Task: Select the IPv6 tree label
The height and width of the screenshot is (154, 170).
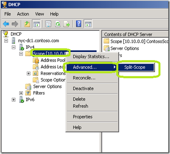Action: point(30,100)
